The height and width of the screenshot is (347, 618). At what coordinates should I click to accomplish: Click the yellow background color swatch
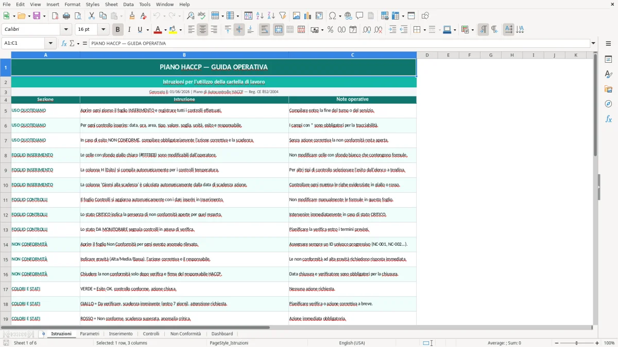[173, 30]
